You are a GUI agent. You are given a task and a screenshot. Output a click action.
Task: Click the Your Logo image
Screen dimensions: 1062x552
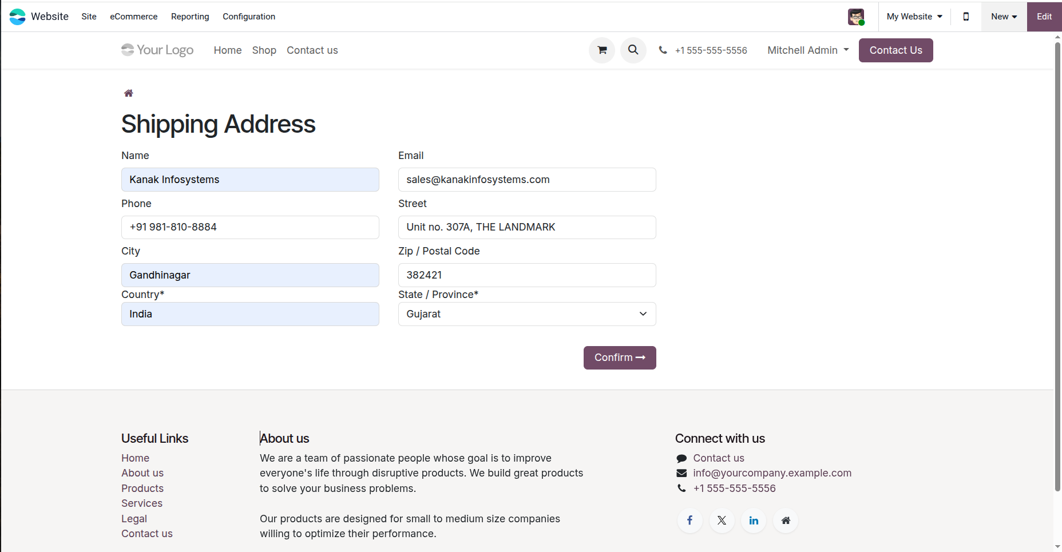coord(157,50)
